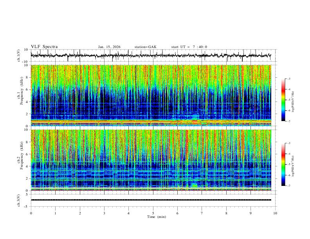Click the ch.2 PSD color scale bar
310x239 pixels.
(x=283, y=164)
